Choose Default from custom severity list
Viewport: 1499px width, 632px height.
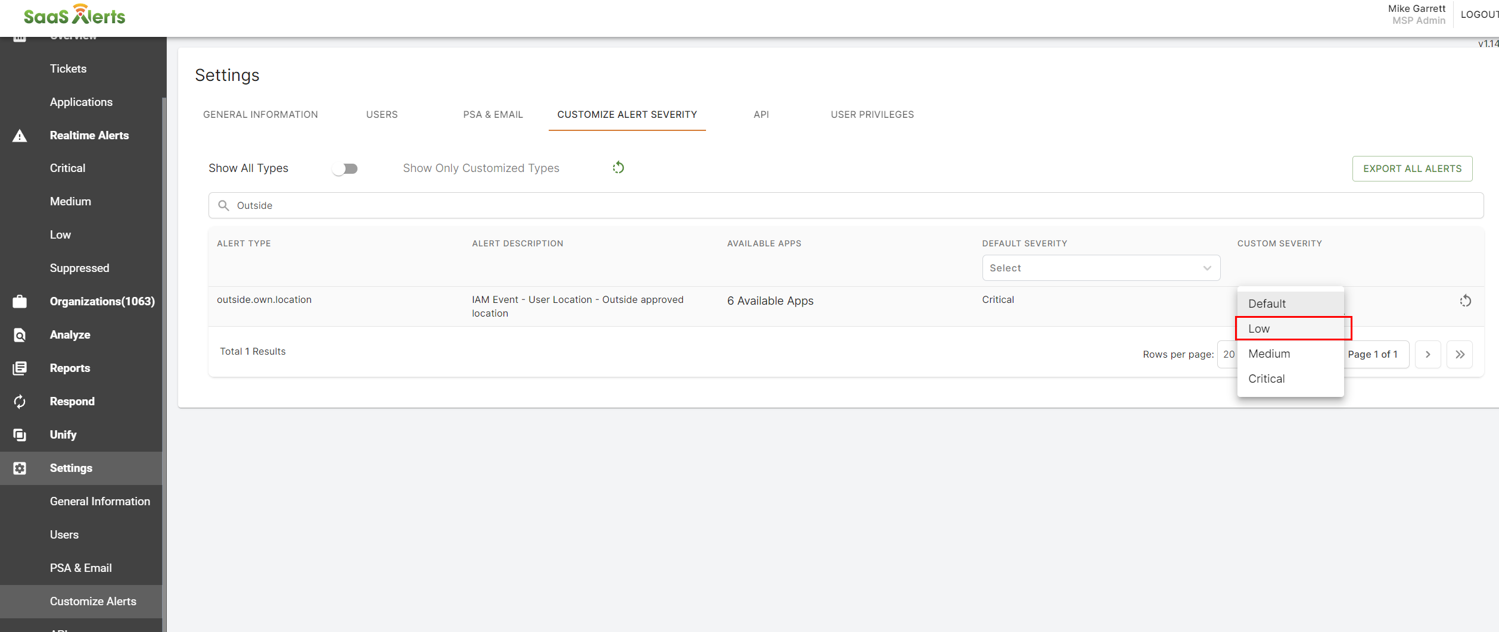point(1290,304)
